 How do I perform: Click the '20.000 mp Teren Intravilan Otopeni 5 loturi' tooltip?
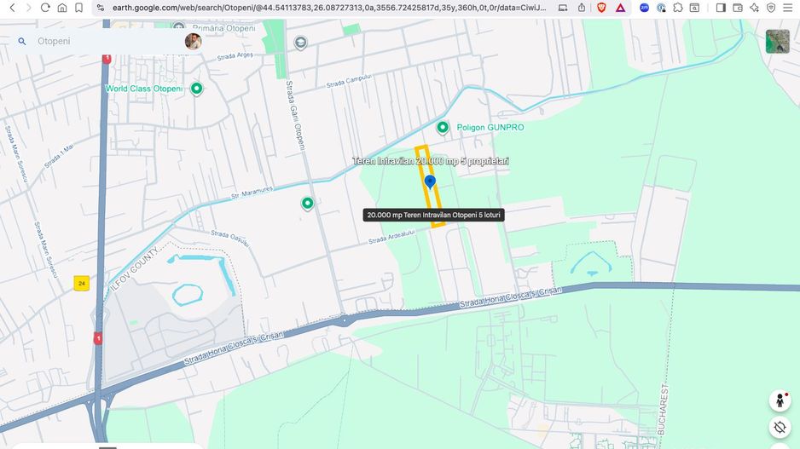coord(433,215)
